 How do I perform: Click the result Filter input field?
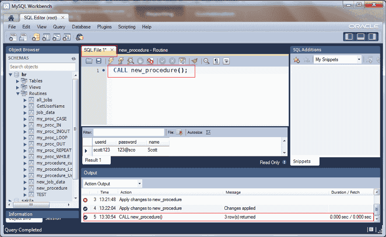129,132
